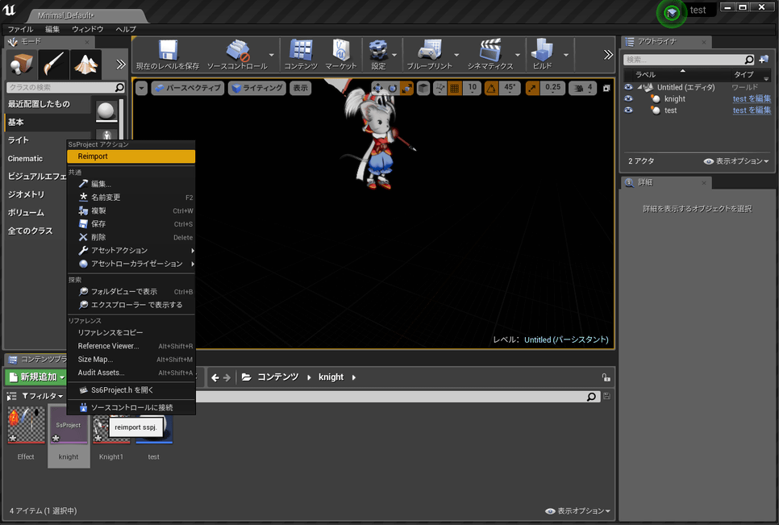
Task: Open the File (ファイル) menu
Action: (20, 29)
